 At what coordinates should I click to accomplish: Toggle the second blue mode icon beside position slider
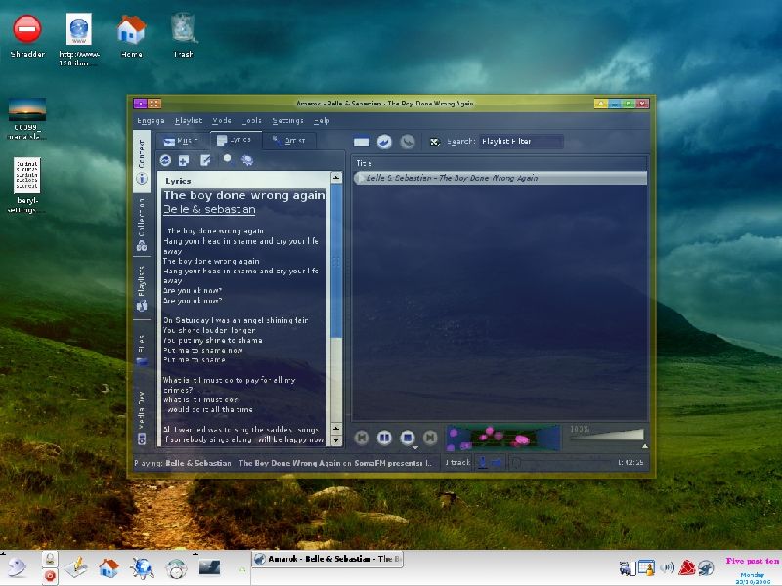[497, 463]
